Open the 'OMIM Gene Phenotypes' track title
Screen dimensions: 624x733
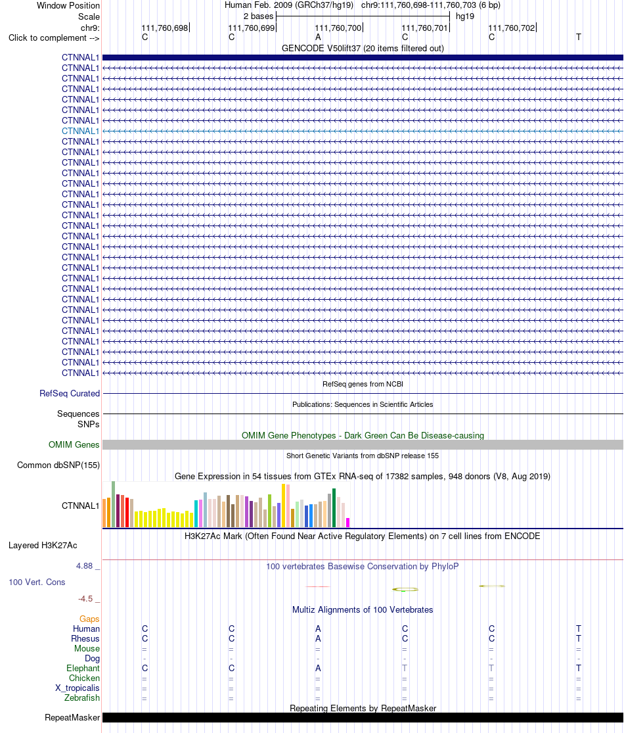363,435
